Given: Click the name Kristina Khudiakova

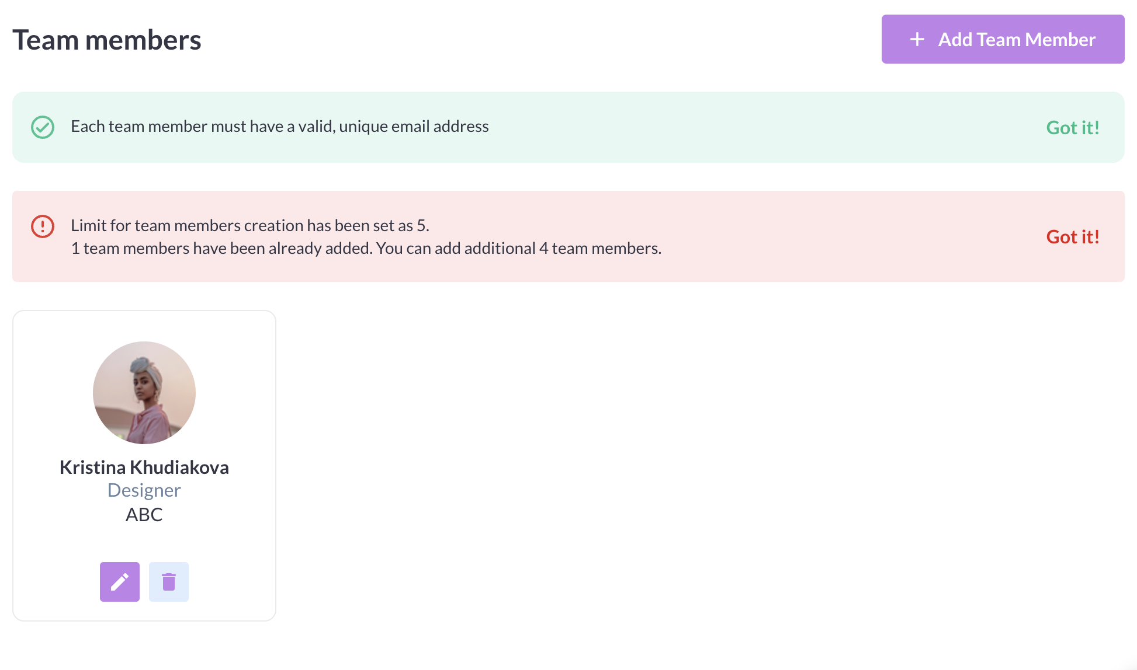Looking at the screenshot, I should (144, 467).
